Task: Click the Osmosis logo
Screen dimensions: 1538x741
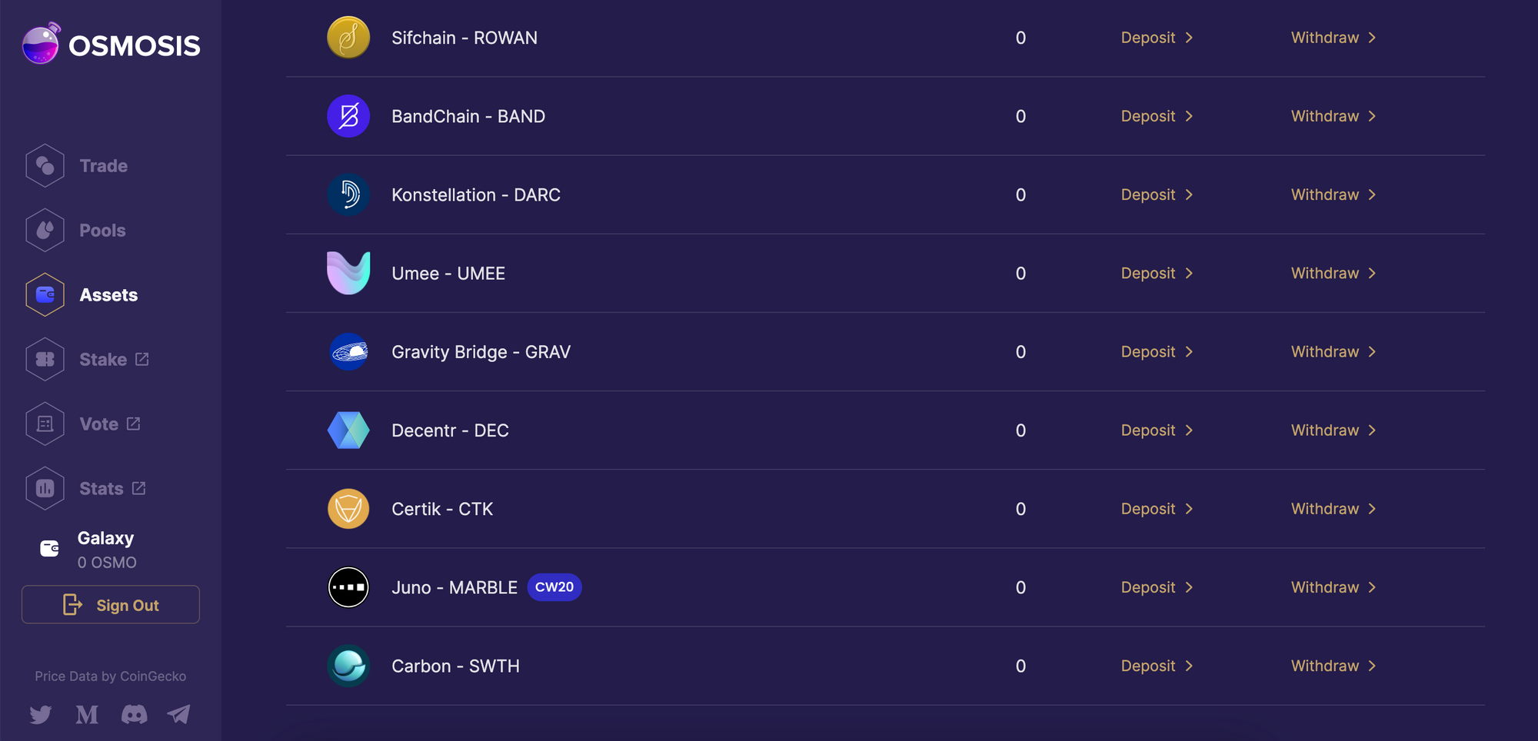Action: click(111, 44)
